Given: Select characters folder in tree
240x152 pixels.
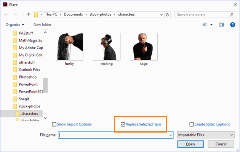Looking at the screenshot, I should pyautogui.click(x=22, y=114).
